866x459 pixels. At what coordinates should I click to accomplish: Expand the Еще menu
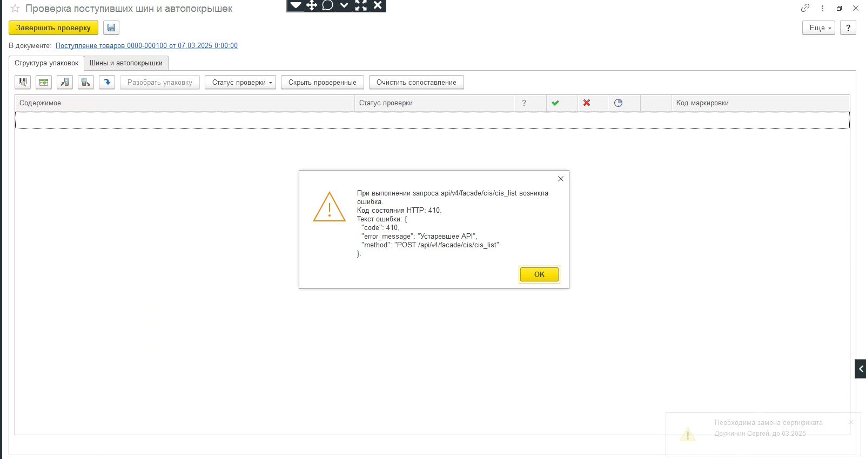click(x=818, y=28)
